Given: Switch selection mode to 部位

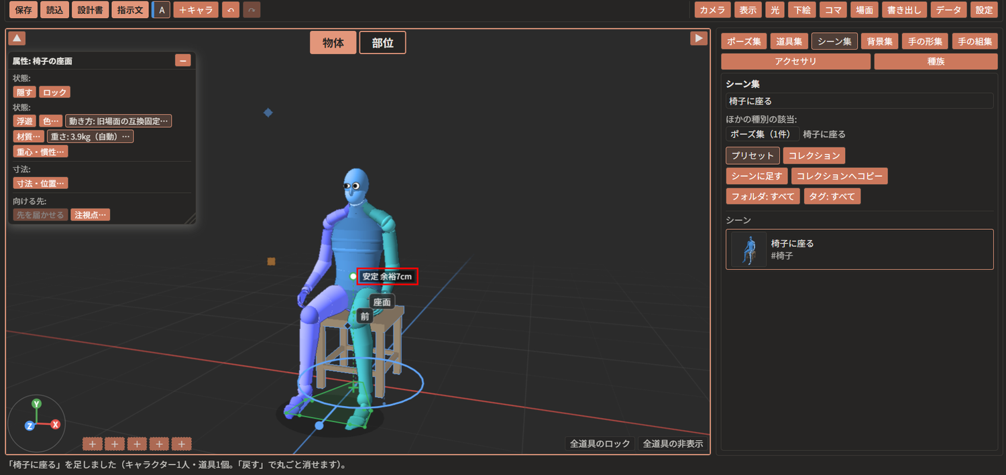Looking at the screenshot, I should [382, 43].
